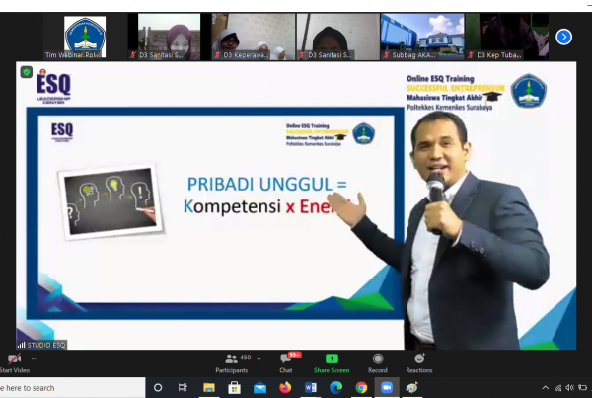The height and width of the screenshot is (398, 592).
Task: Select the Subbag AKA participant thumbnail
Action: [422, 37]
